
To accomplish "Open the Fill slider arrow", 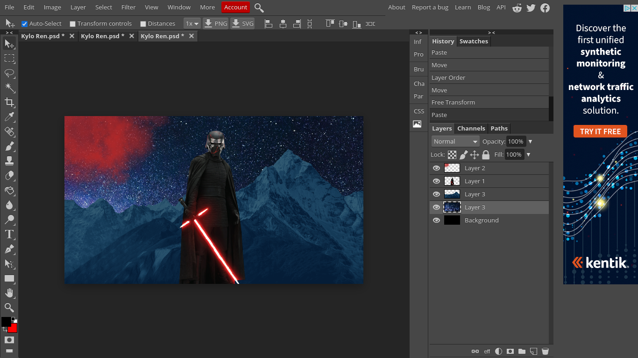I will 528,155.
